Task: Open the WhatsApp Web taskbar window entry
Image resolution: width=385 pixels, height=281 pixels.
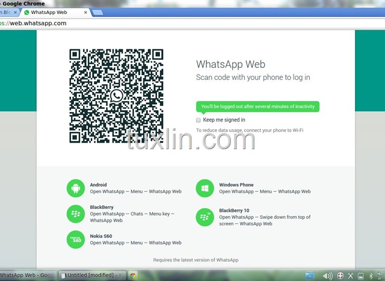Action: (28, 276)
